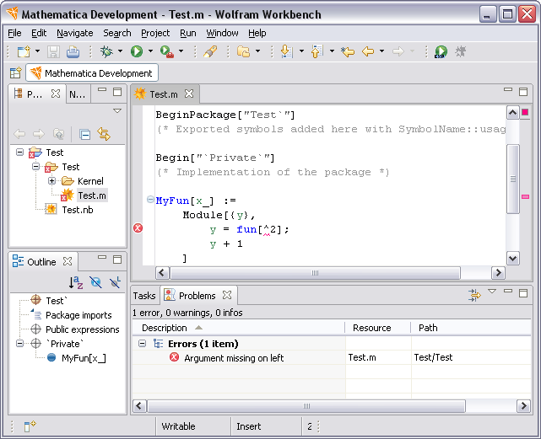The height and width of the screenshot is (439, 541).
Task: Toggle the rightmost Outline filter icon
Action: click(x=116, y=282)
